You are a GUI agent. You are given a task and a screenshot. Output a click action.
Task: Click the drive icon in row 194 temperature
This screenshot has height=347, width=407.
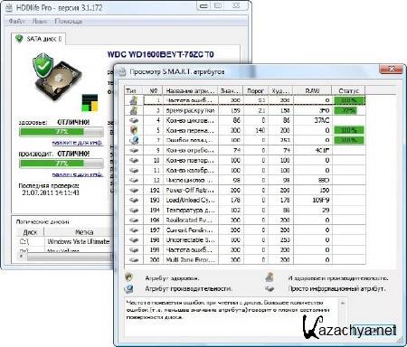pos(134,210)
